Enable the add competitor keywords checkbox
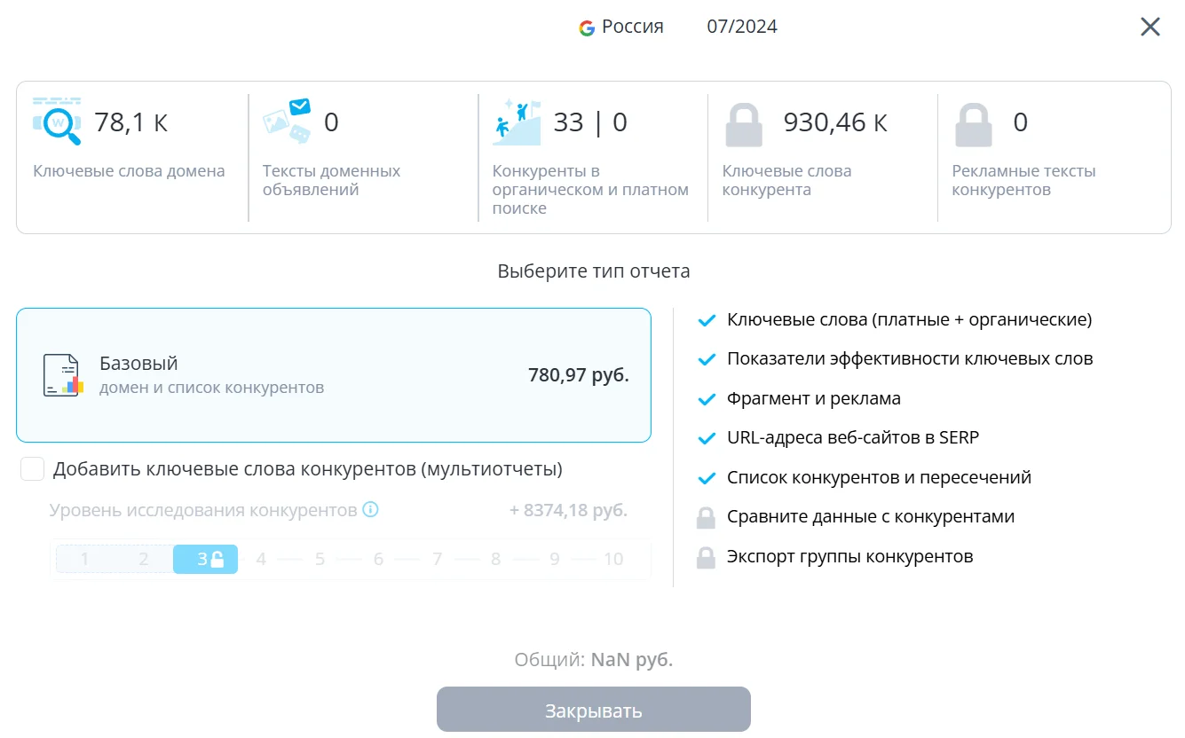 (33, 469)
